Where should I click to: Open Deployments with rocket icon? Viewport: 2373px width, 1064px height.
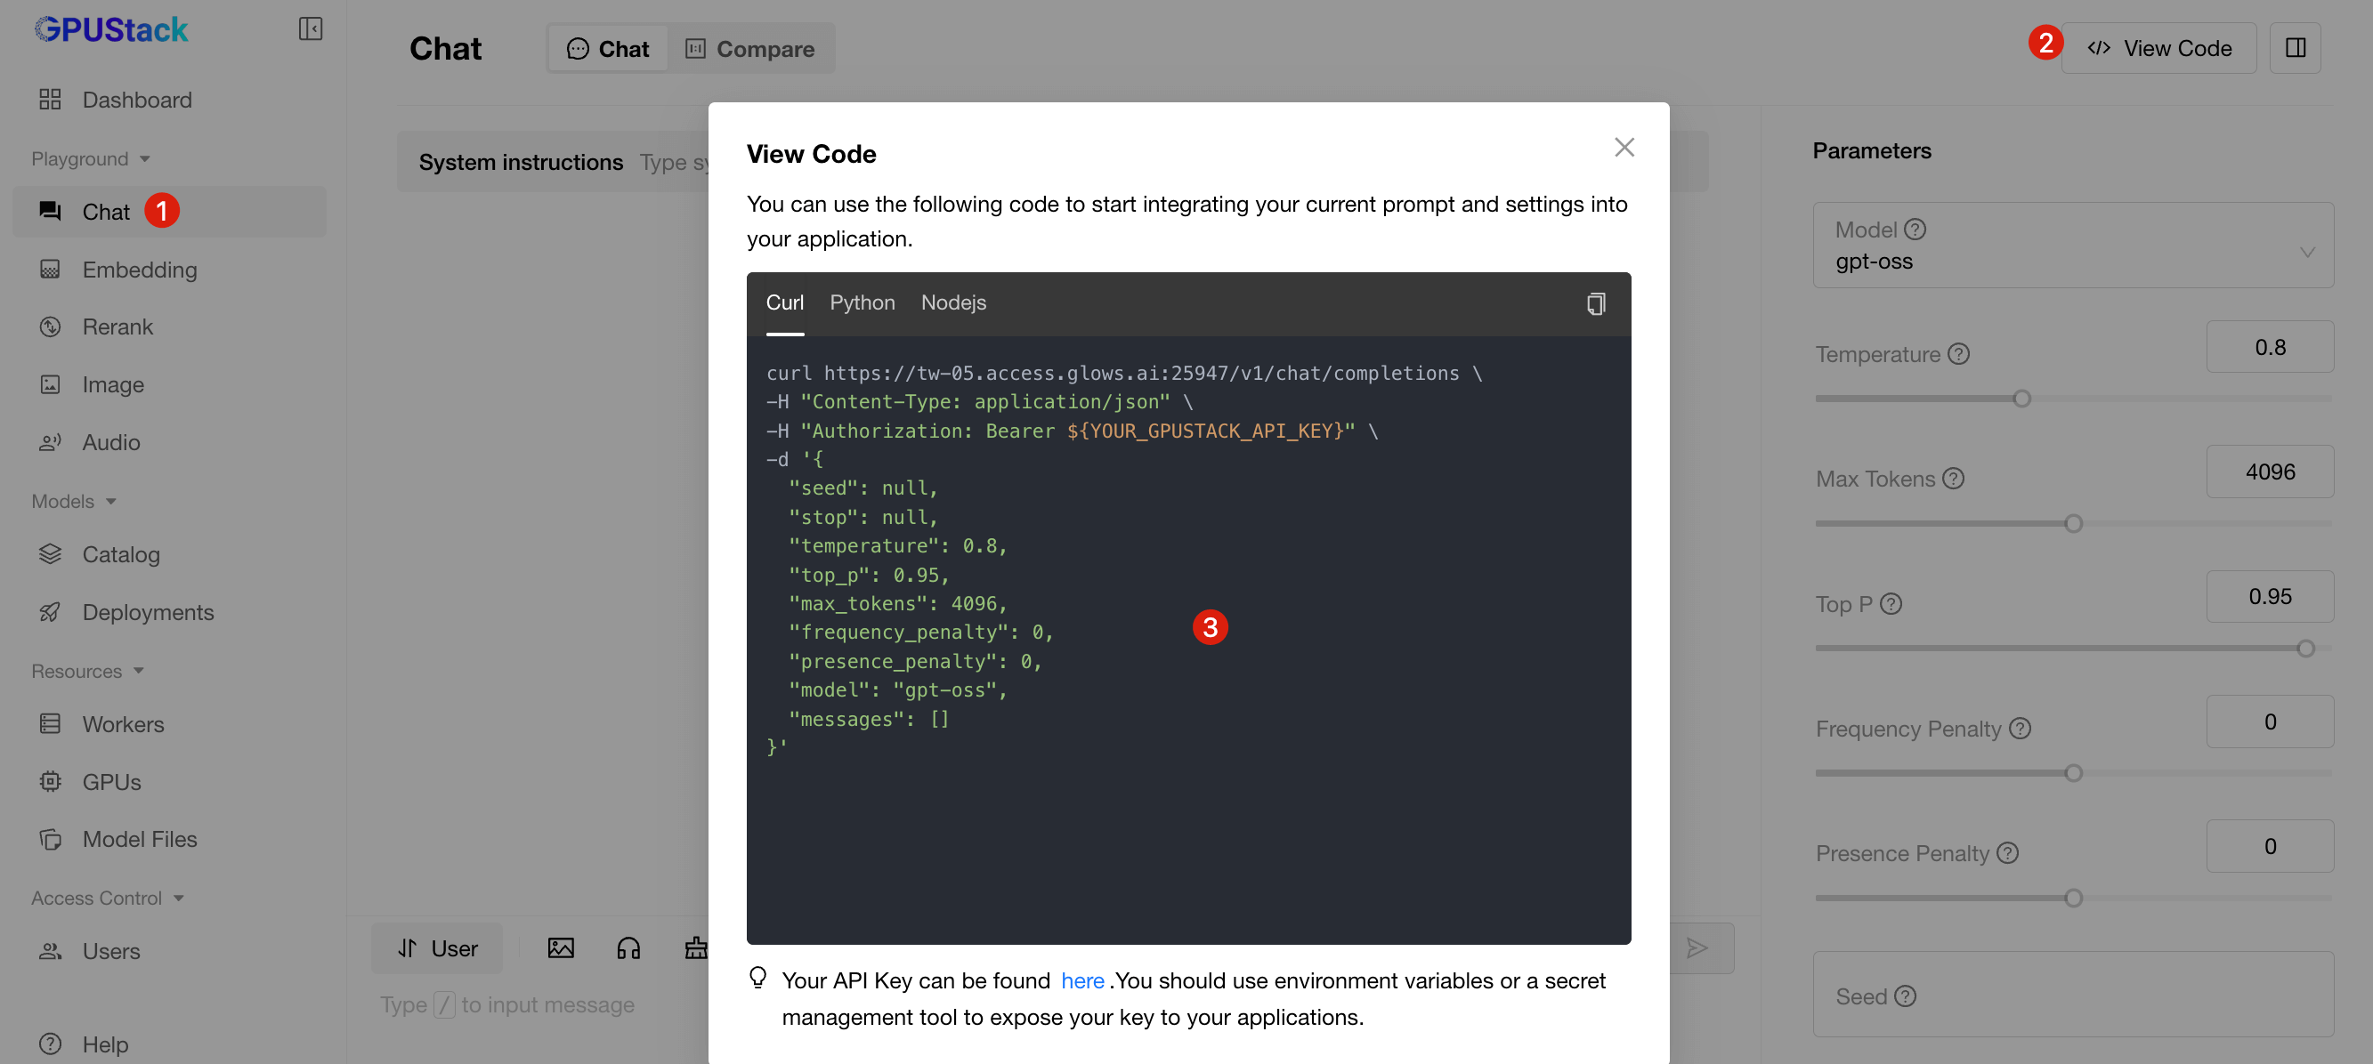click(x=148, y=612)
